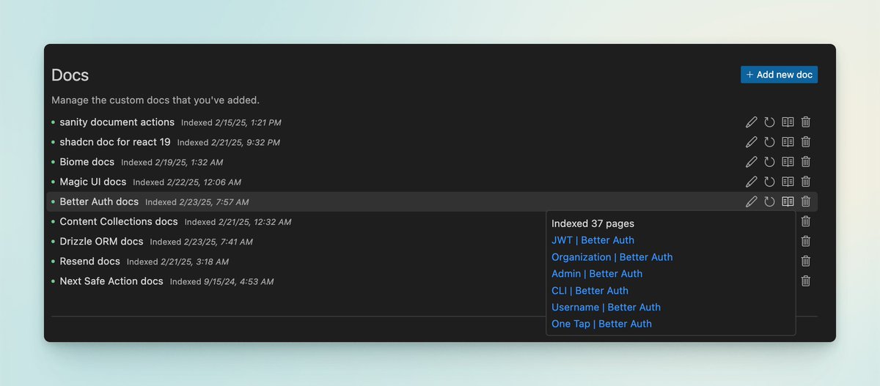This screenshot has width=880, height=386.
Task: Delete the Drizzle ORM docs entry
Action: point(806,241)
